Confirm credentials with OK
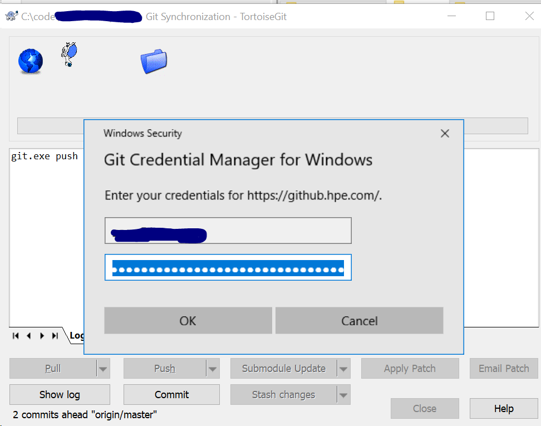Screen dimensions: 541x426 tap(188, 320)
